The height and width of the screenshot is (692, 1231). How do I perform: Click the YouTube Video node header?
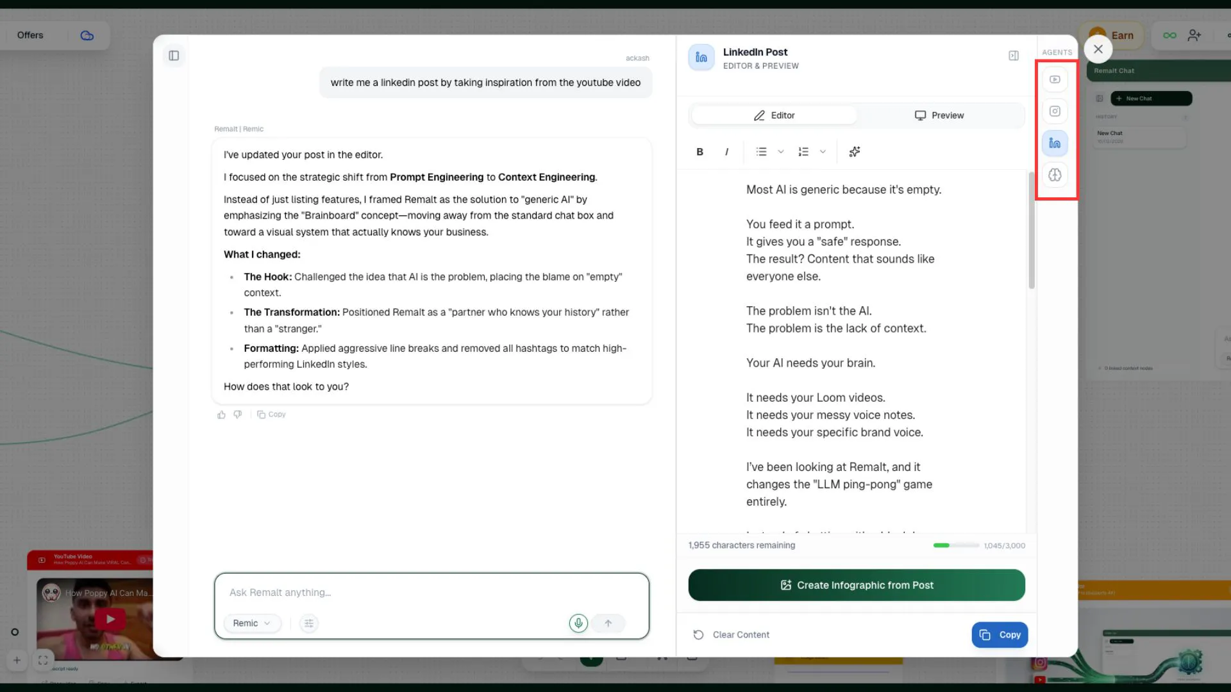[x=90, y=559]
